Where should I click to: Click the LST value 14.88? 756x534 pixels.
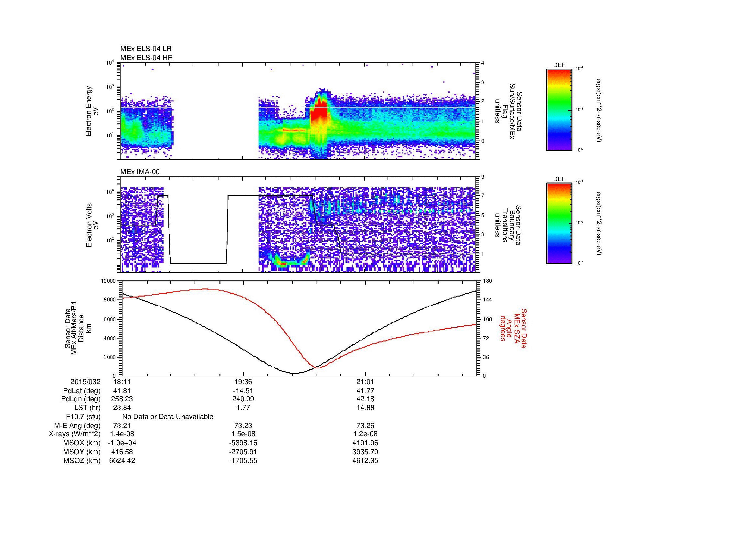tap(365, 408)
